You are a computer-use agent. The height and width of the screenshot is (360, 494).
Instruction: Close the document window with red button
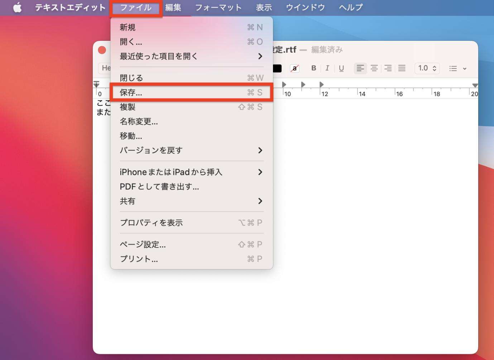[102, 50]
